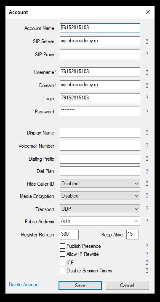Open help for Media Encryption
Screen dimensions: 160x302
(x=147, y=196)
